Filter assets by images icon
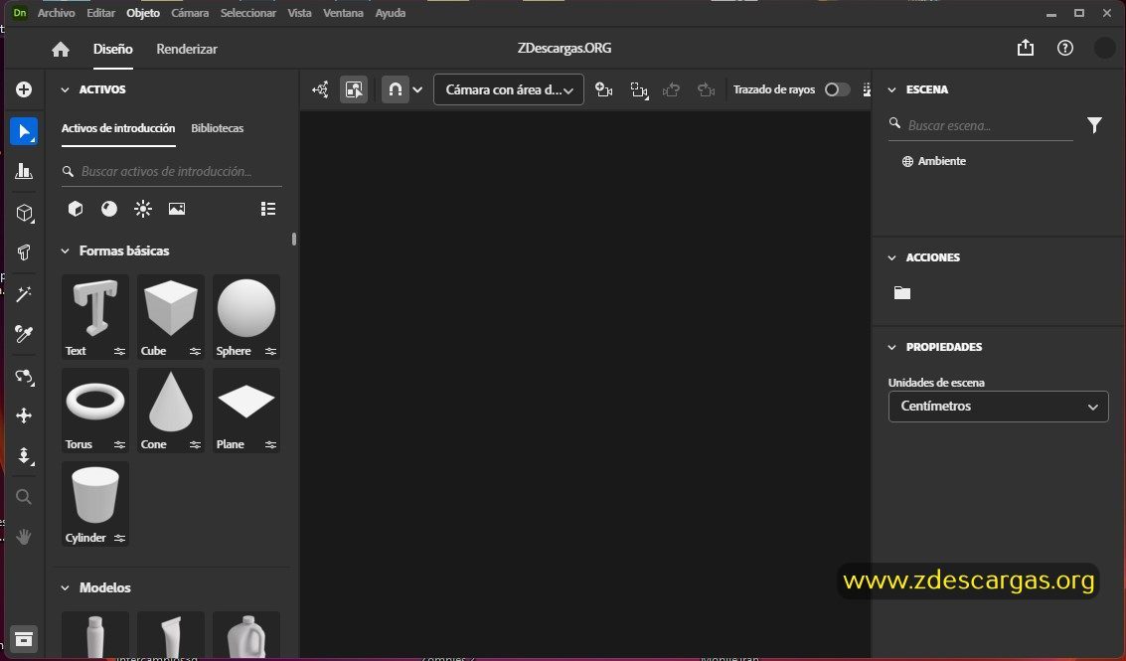The image size is (1126, 661). pyautogui.click(x=177, y=209)
